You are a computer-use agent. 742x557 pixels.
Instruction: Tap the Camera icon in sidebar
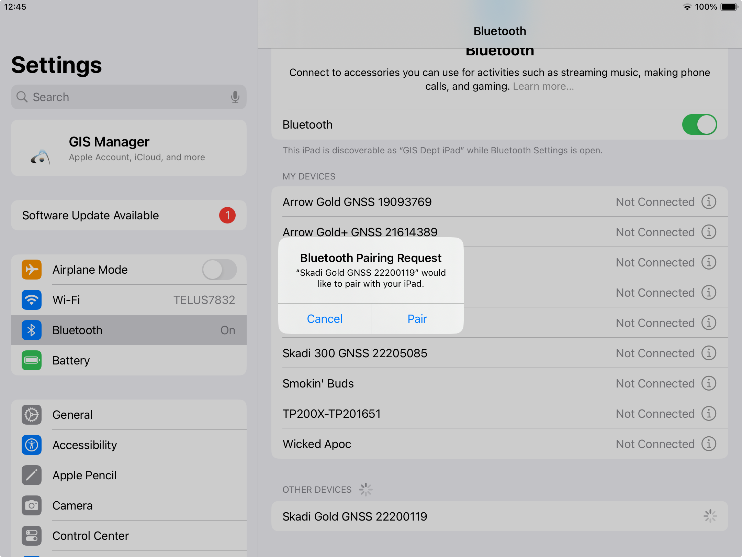coord(32,505)
